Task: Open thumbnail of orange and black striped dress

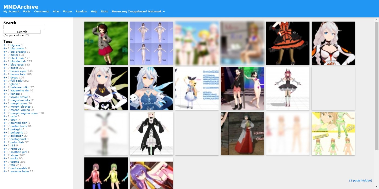Action: pyautogui.click(x=288, y=43)
